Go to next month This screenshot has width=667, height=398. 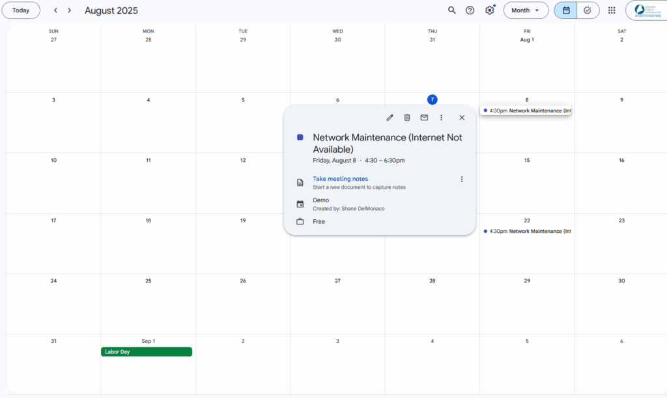(x=70, y=10)
